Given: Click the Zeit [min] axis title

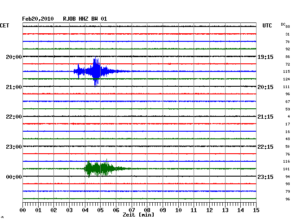Looking at the screenshot, I should pos(138,215).
